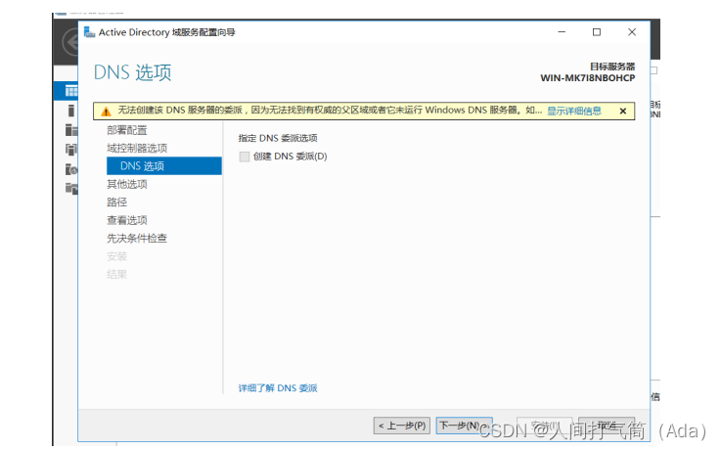This screenshot has width=721, height=450.
Task: Open File Services icon in Server Manager sidebar
Action: [x=71, y=189]
